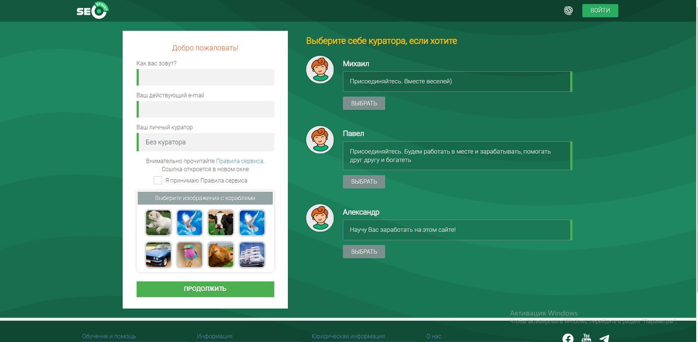This screenshot has width=698, height=342.
Task: Click 'Выберите себе куратора, если хотите' heading
Action: pyautogui.click(x=382, y=41)
